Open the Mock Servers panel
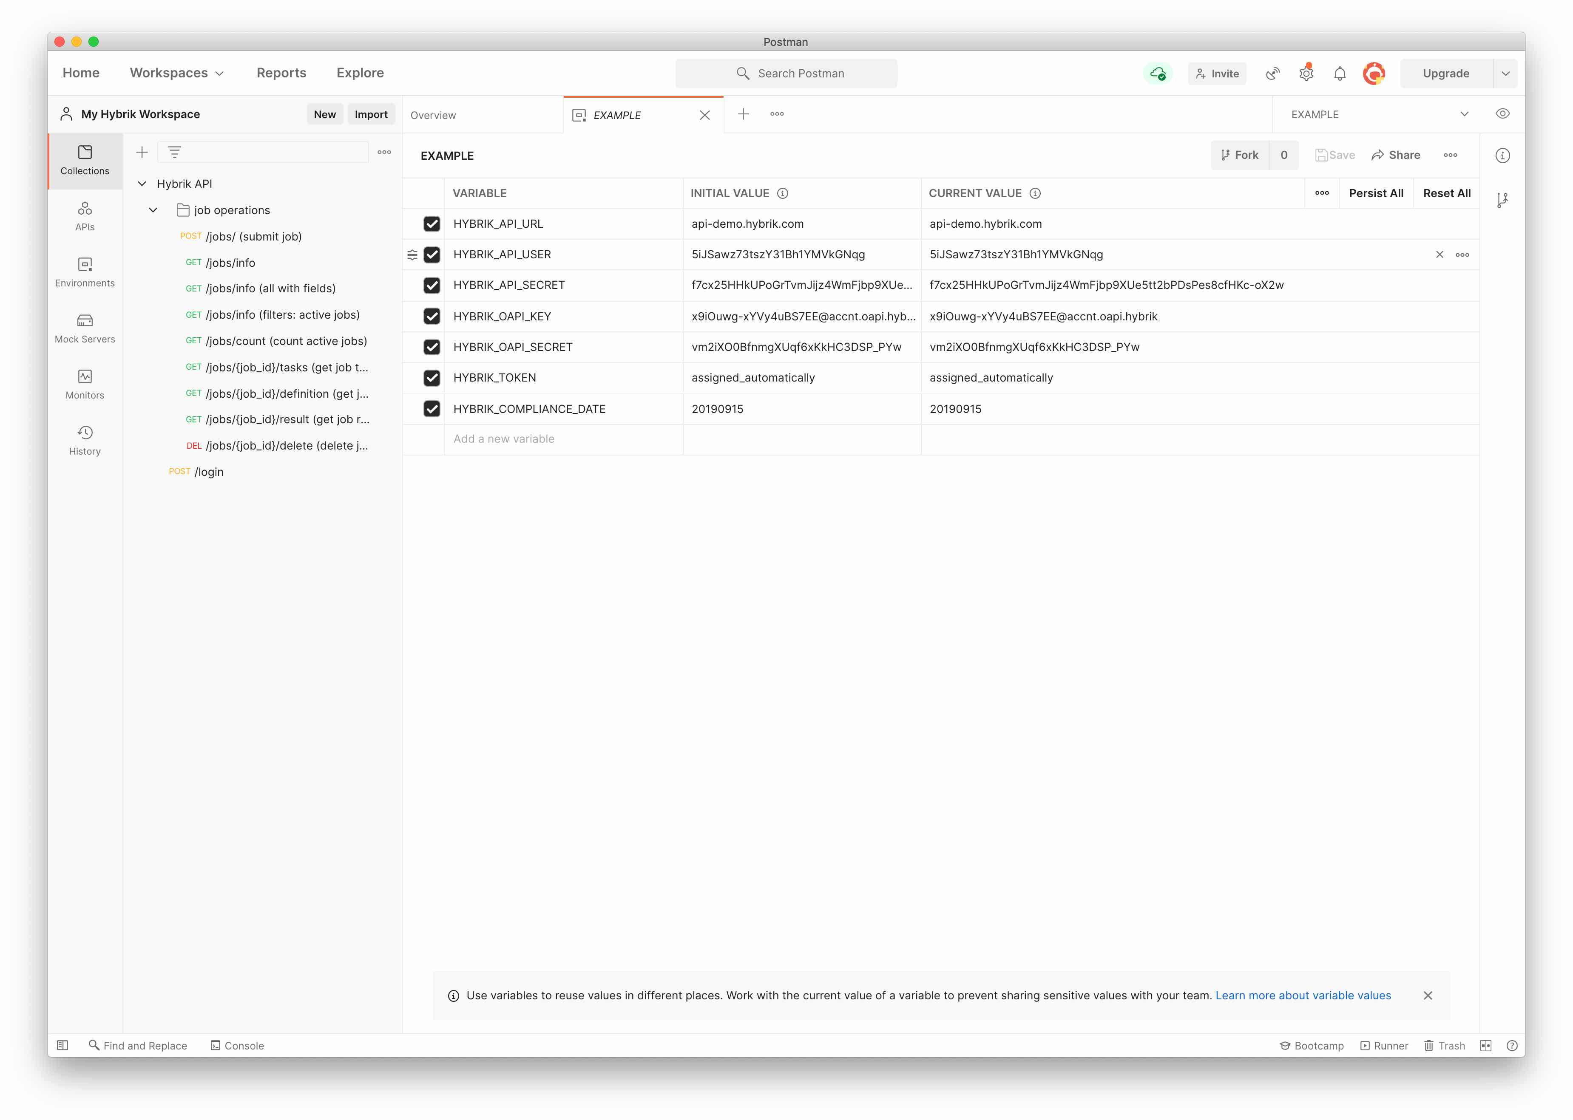The image size is (1573, 1120). (x=85, y=328)
